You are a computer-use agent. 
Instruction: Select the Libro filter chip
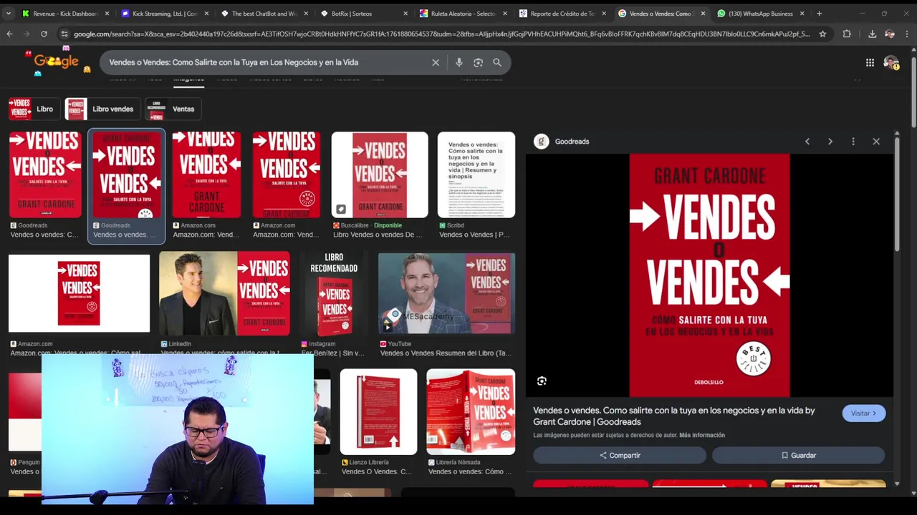point(34,109)
